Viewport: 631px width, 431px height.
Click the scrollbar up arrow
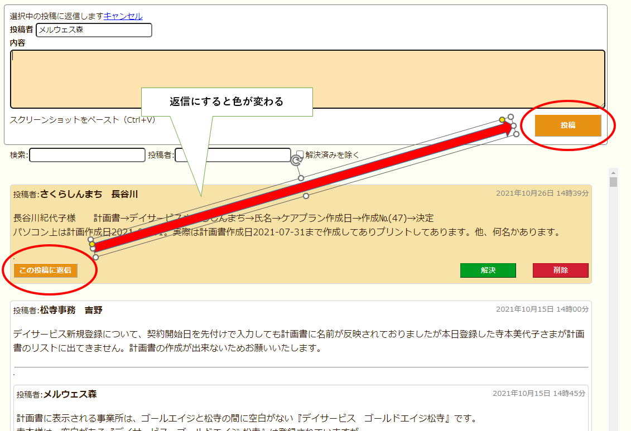613,172
